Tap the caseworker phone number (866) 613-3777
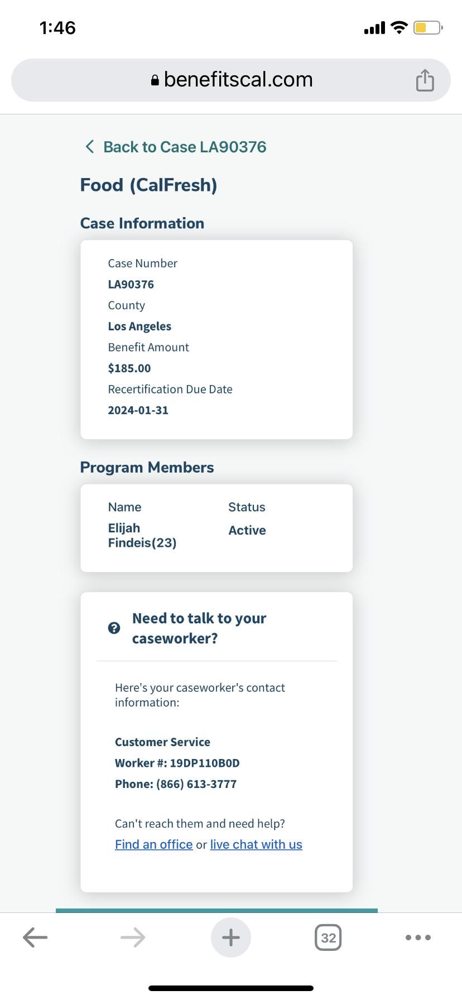 tap(196, 784)
